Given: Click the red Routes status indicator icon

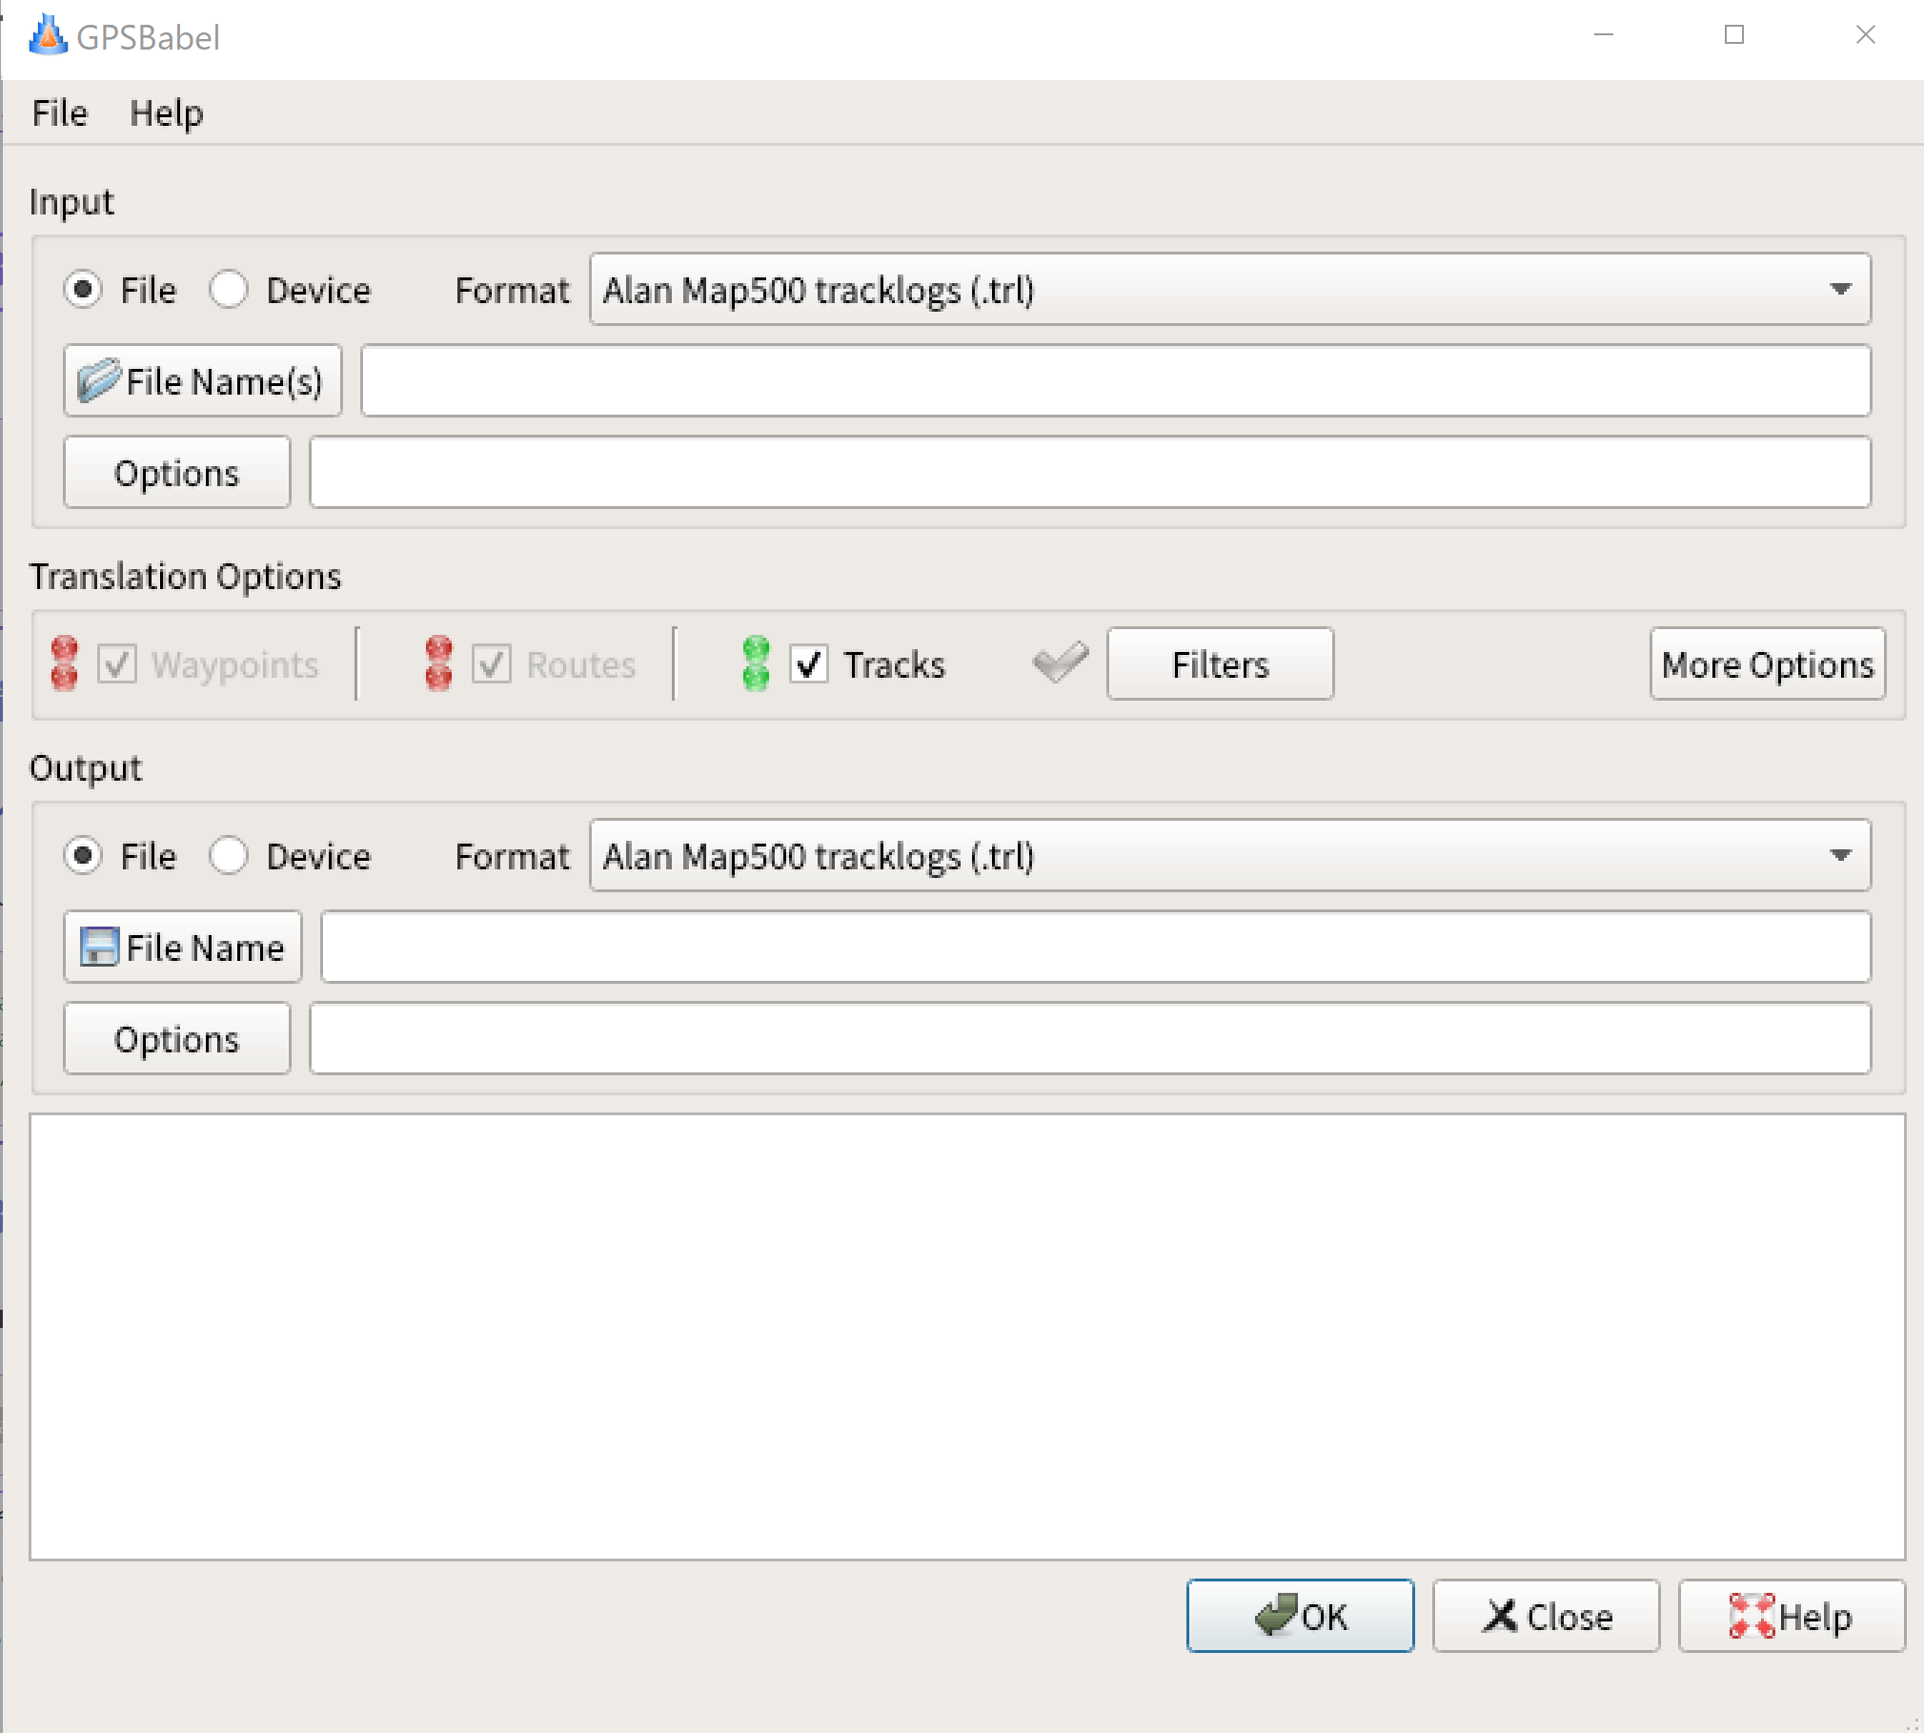Looking at the screenshot, I should [x=438, y=663].
